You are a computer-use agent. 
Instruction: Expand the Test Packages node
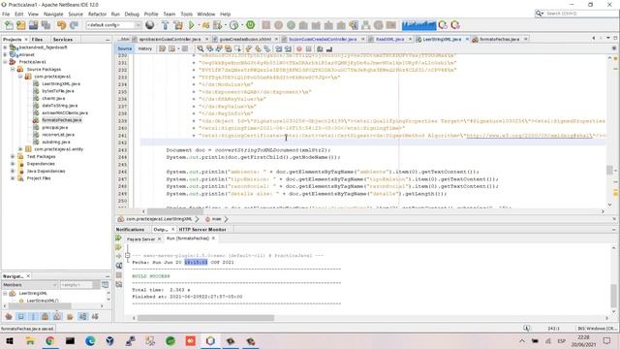13,157
